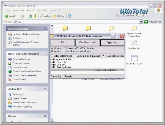The image size is (165, 125).
Task: Select the second folder icon in C: listing
Action: 88,28
